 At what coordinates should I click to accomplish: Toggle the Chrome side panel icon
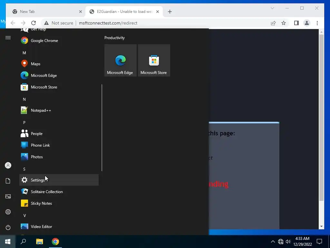click(x=296, y=23)
